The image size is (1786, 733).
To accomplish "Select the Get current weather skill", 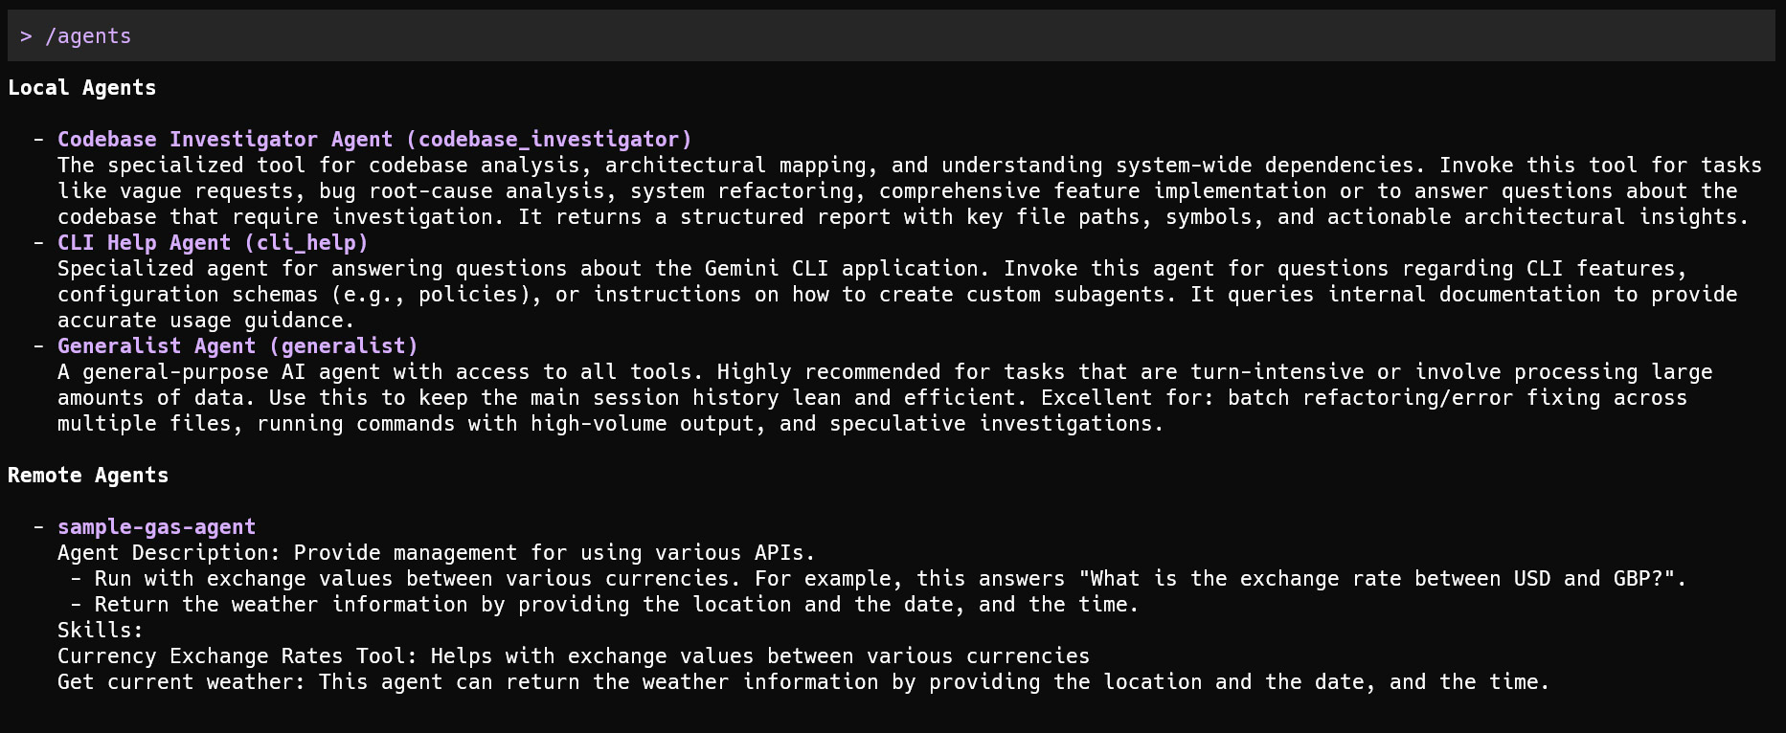I will click(x=803, y=682).
